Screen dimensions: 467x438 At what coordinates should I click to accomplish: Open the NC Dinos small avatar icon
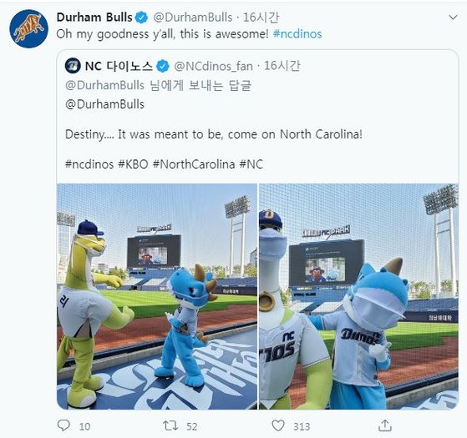[73, 66]
